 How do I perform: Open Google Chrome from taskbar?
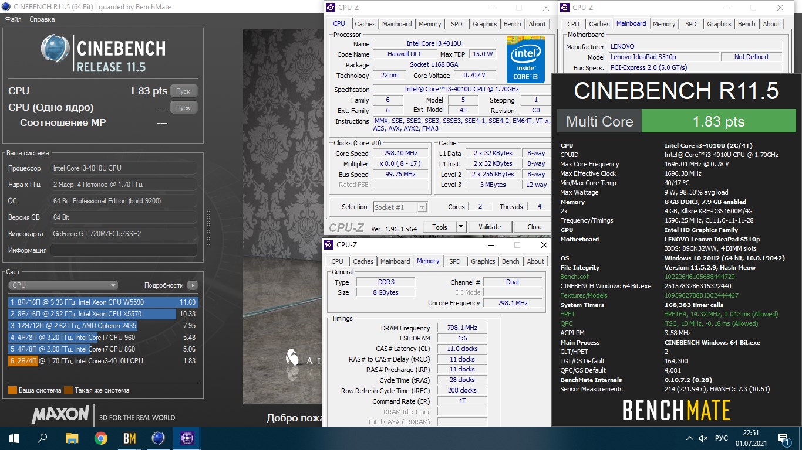100,438
